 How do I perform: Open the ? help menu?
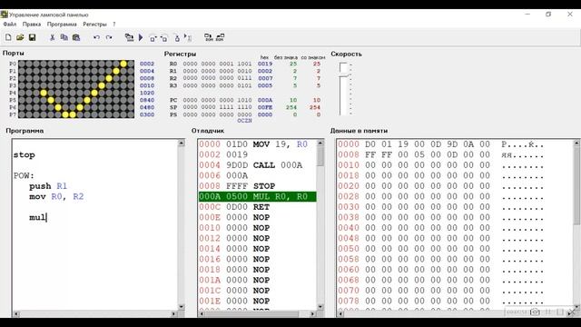tap(114, 25)
